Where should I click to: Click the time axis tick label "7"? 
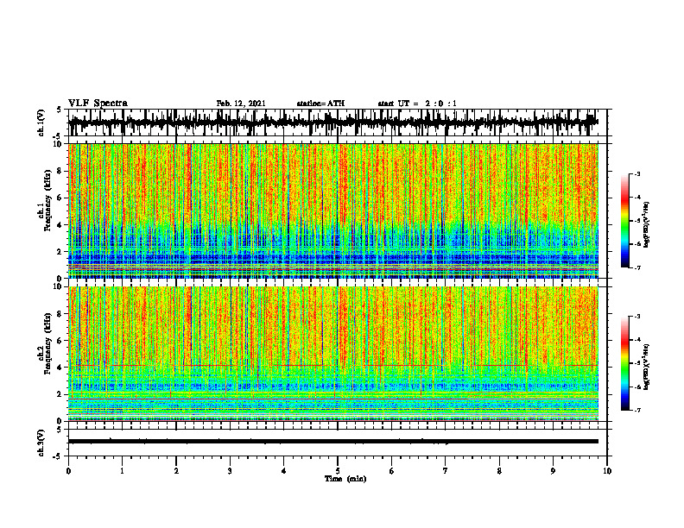(446, 471)
